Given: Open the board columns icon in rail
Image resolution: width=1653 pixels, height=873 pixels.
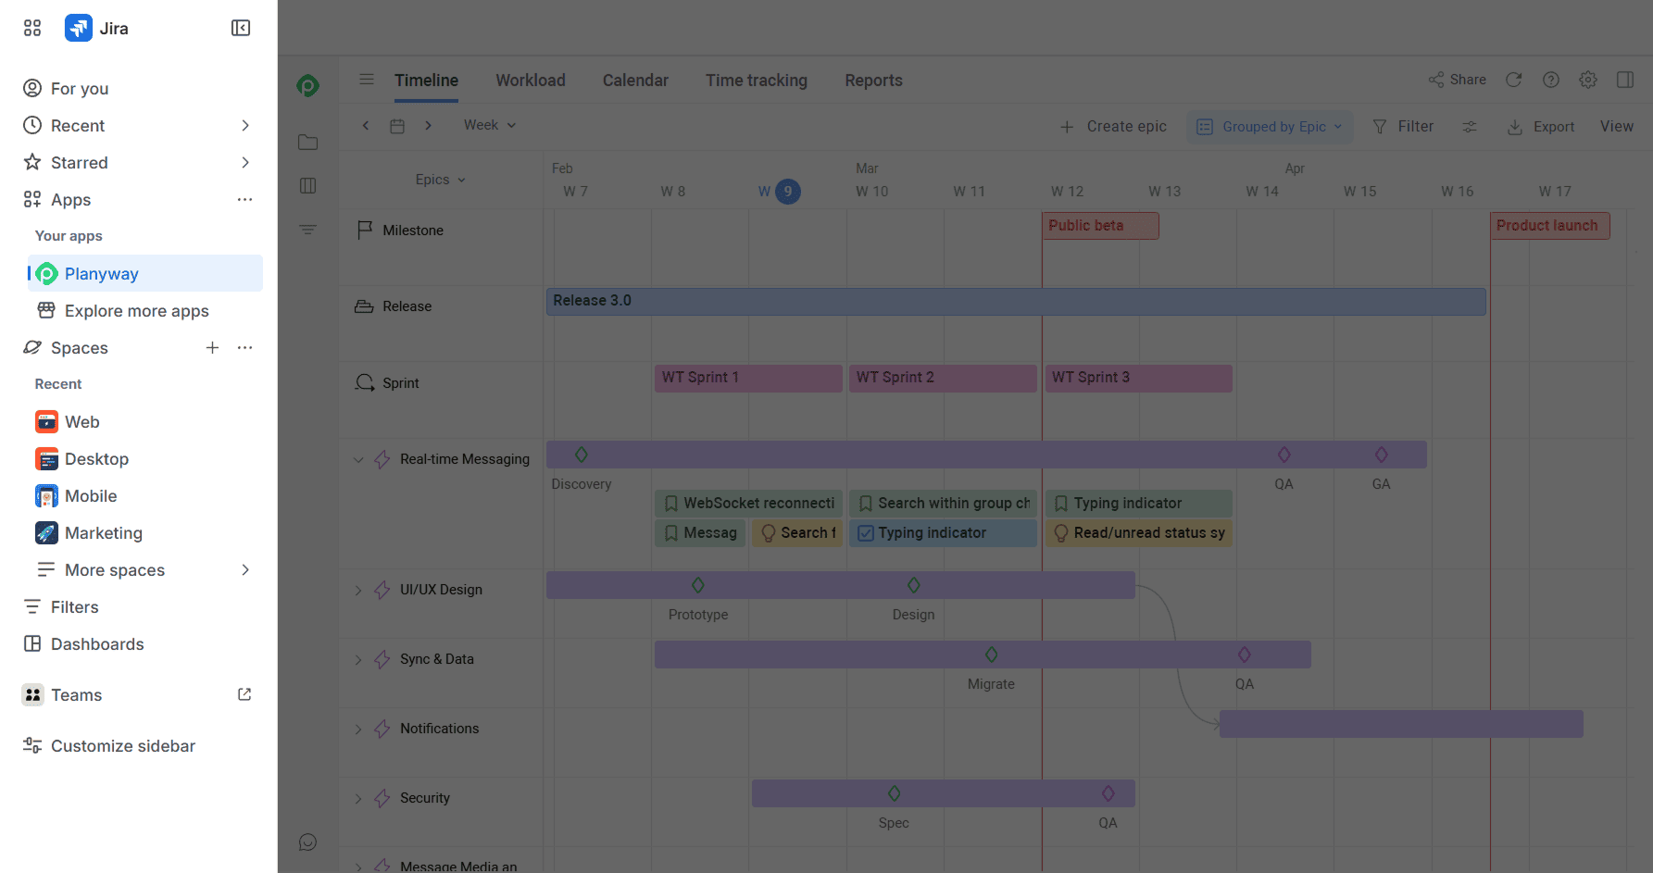Looking at the screenshot, I should [308, 186].
